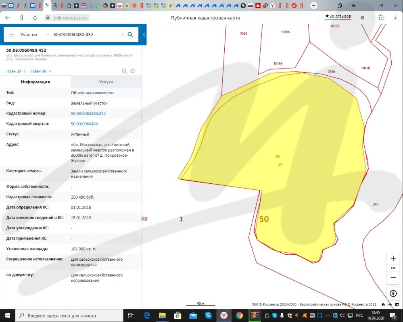Click parcel label 245 on the map
This screenshot has width=403, height=322.
coord(376,204)
